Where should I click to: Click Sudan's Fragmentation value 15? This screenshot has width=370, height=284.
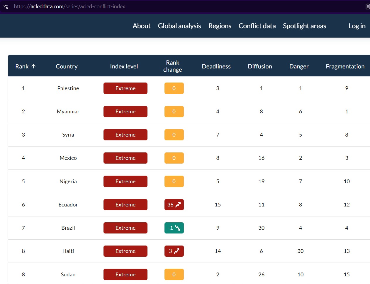point(347,275)
